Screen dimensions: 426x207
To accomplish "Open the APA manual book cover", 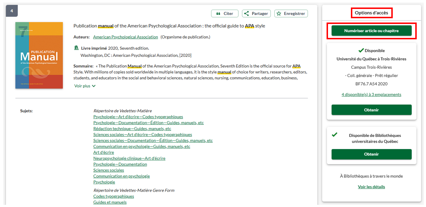I will tap(39, 55).
